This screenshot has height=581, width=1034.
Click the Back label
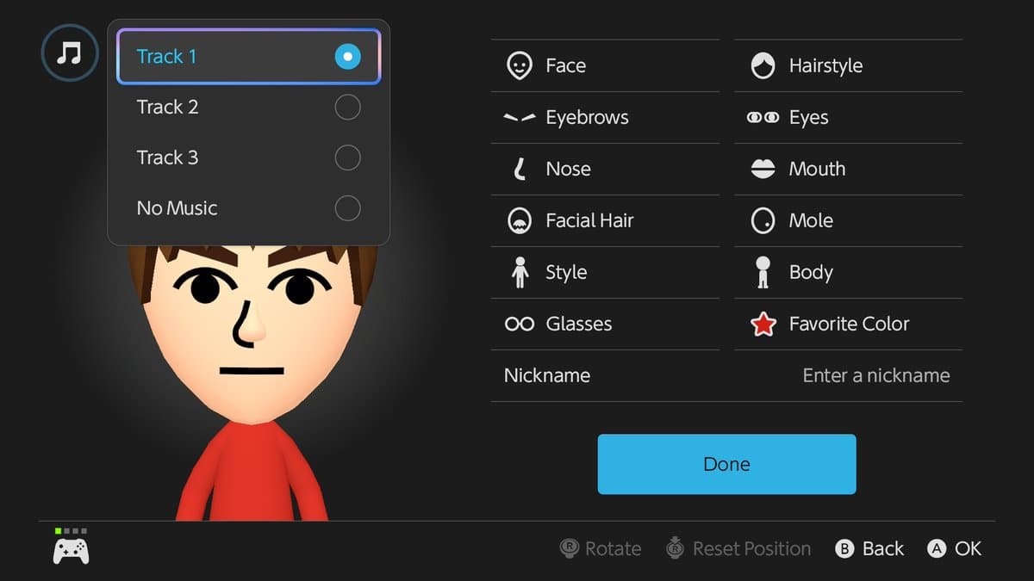[x=883, y=548]
